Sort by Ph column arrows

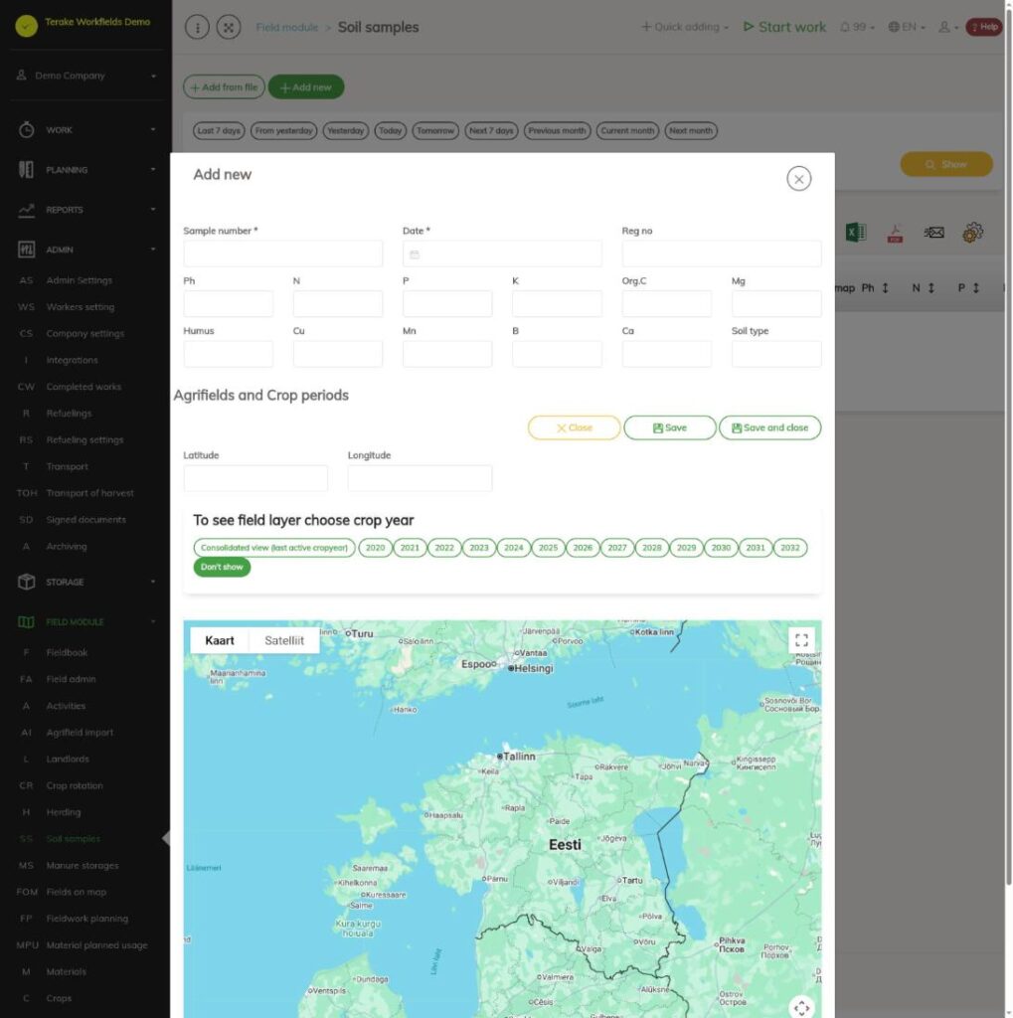[x=885, y=287]
